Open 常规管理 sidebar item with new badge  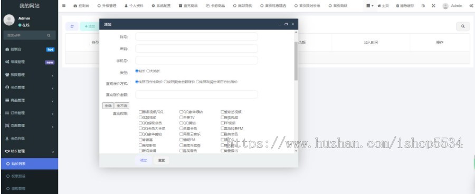pos(29,62)
